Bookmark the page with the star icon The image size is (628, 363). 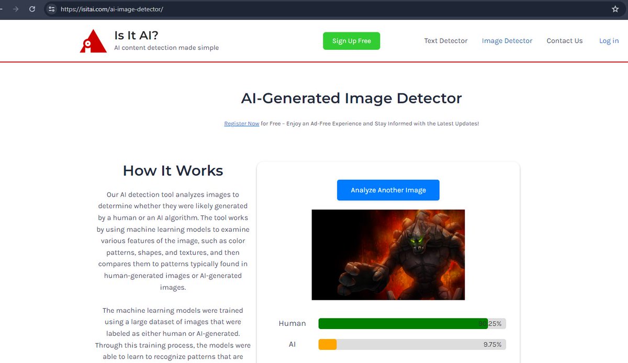[x=615, y=9]
